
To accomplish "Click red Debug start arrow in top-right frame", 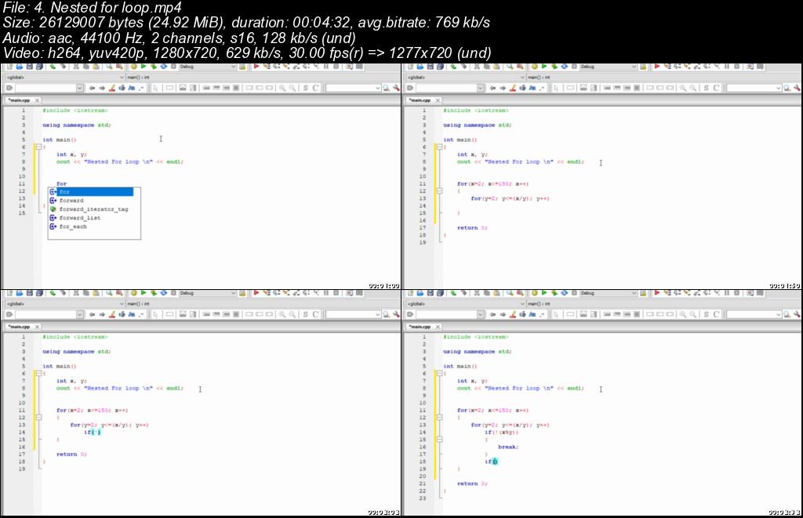I will (x=657, y=67).
